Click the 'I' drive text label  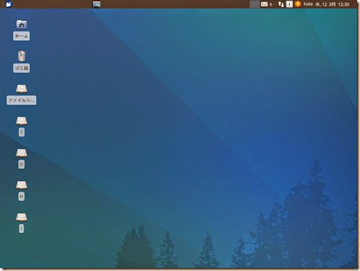[21, 229]
